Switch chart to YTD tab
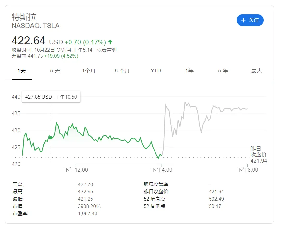Screen dimensions: 281x227 tap(156, 71)
